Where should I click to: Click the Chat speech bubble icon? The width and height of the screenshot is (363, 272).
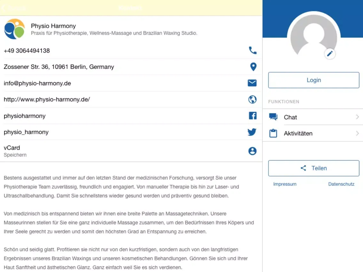pos(273,117)
